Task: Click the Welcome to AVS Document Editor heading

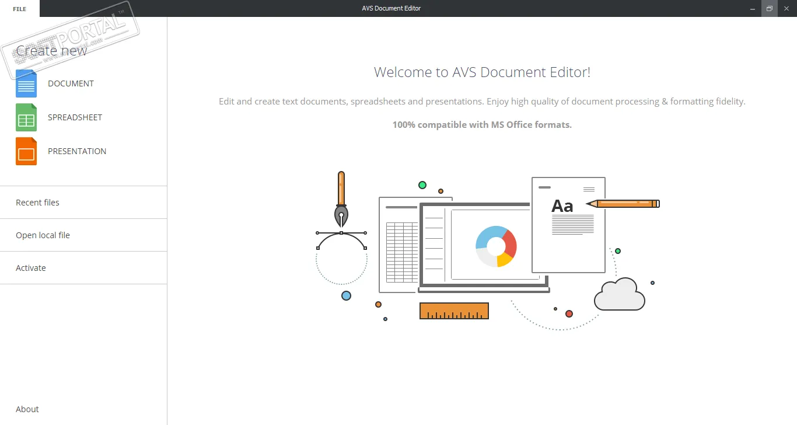Action: 482,72
